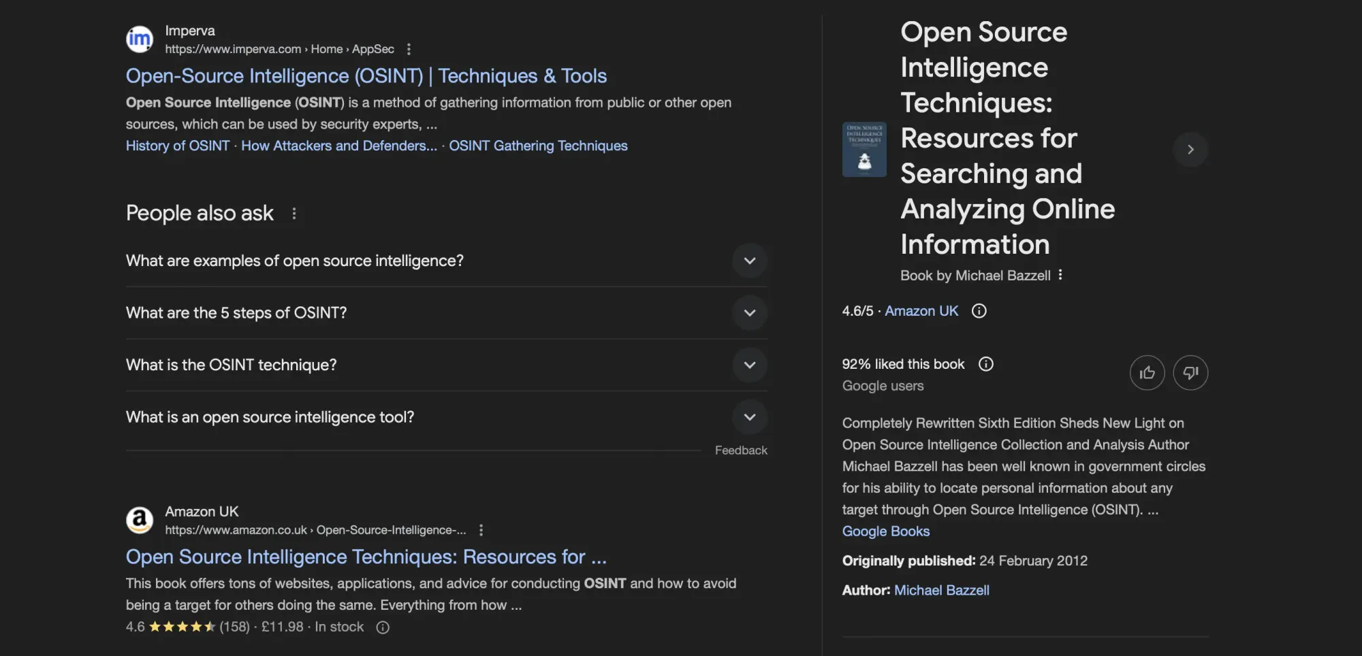The width and height of the screenshot is (1362, 656).
Task: Expand the 5 steps of OSINT question
Action: click(x=447, y=313)
